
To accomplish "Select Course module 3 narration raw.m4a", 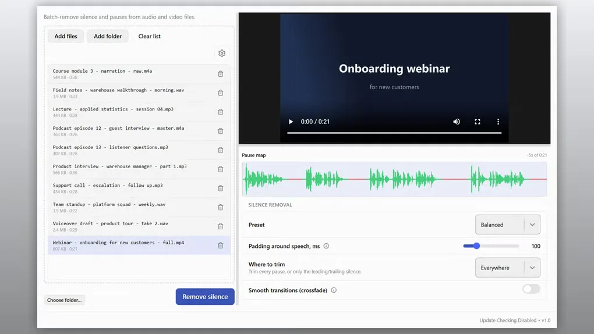I will [x=139, y=74].
